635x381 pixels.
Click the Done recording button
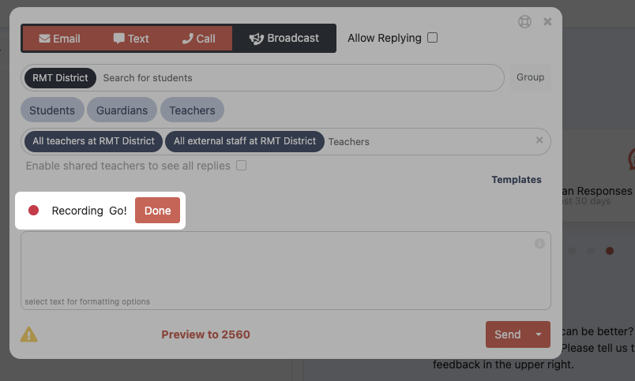pyautogui.click(x=157, y=211)
